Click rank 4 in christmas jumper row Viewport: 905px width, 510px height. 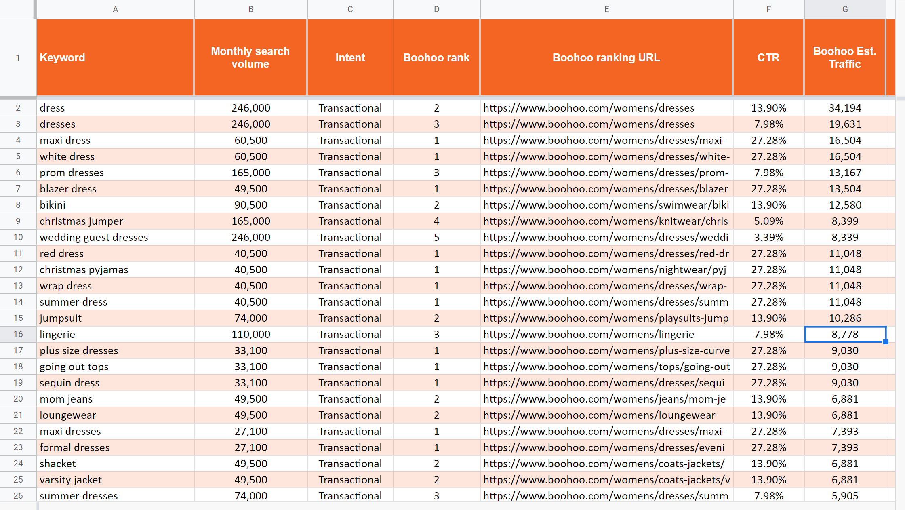click(436, 221)
